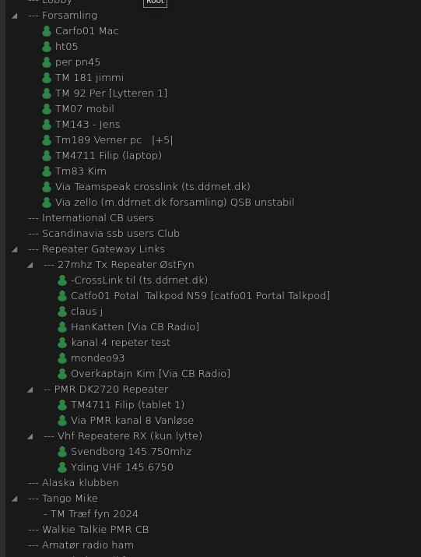Viewport: 421px width, 557px height.
Task: Select the Scandinavia ssb users Club channel
Action: [104, 234]
